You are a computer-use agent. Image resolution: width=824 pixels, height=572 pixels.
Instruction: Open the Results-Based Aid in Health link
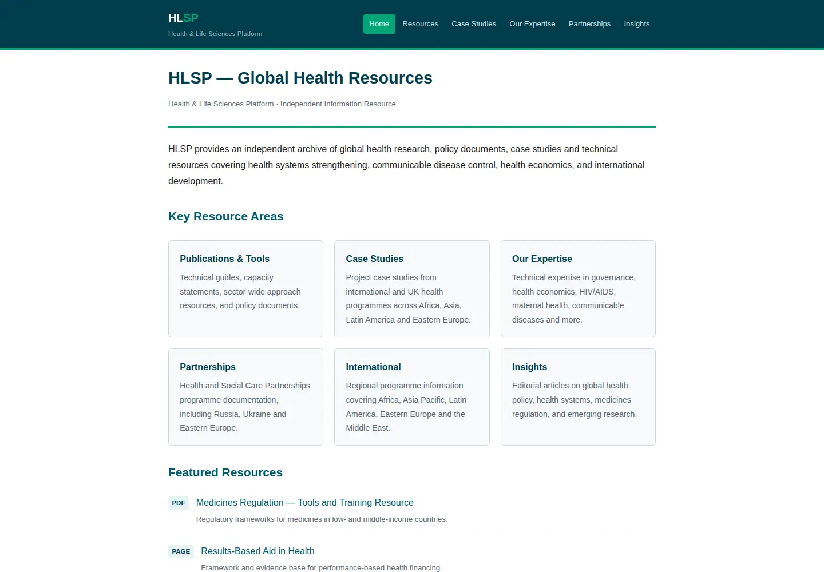tap(257, 551)
